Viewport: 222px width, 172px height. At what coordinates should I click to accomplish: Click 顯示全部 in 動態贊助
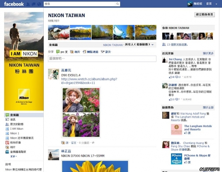coord(208,108)
